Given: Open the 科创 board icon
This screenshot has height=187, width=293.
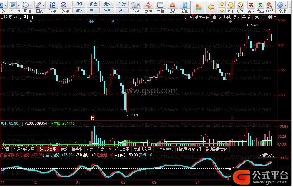Looking at the screenshot, I should point(136,5).
